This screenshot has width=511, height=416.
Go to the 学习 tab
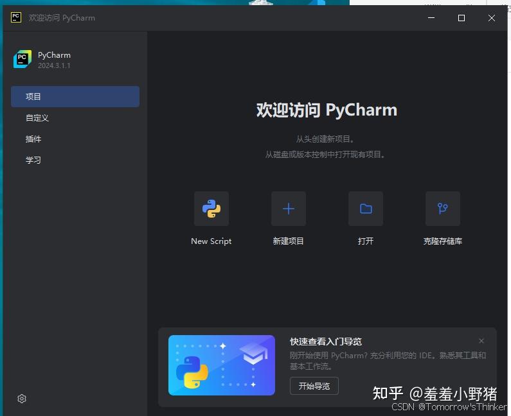75,160
